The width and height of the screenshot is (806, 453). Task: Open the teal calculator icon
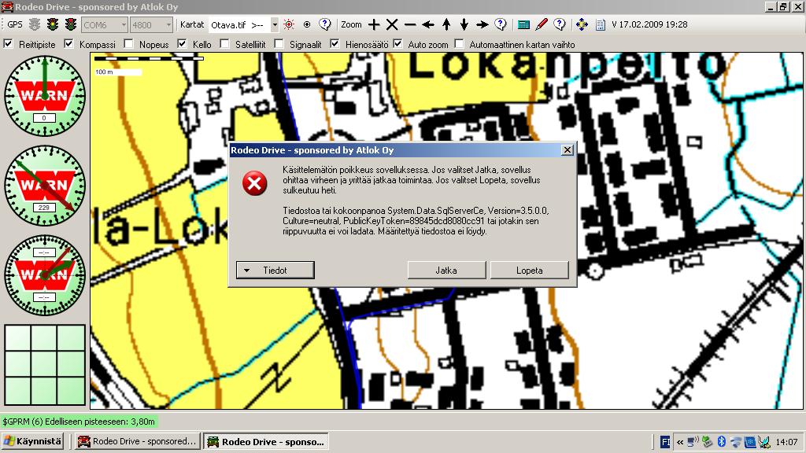[523, 24]
